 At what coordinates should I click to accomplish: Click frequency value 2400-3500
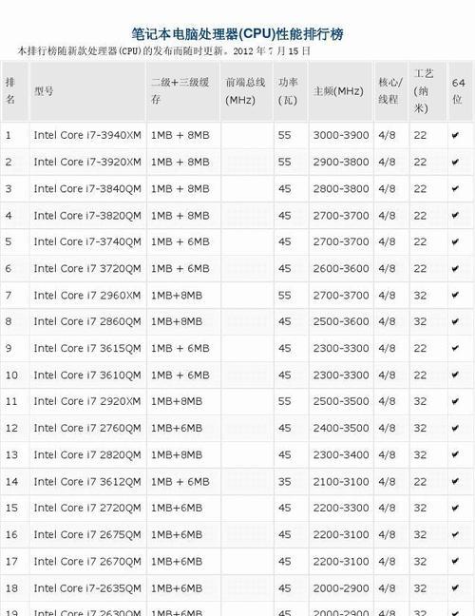click(x=341, y=428)
